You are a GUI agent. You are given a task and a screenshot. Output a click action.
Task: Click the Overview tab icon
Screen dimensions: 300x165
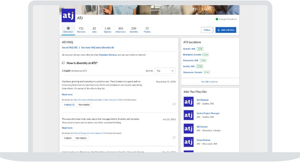68,28
